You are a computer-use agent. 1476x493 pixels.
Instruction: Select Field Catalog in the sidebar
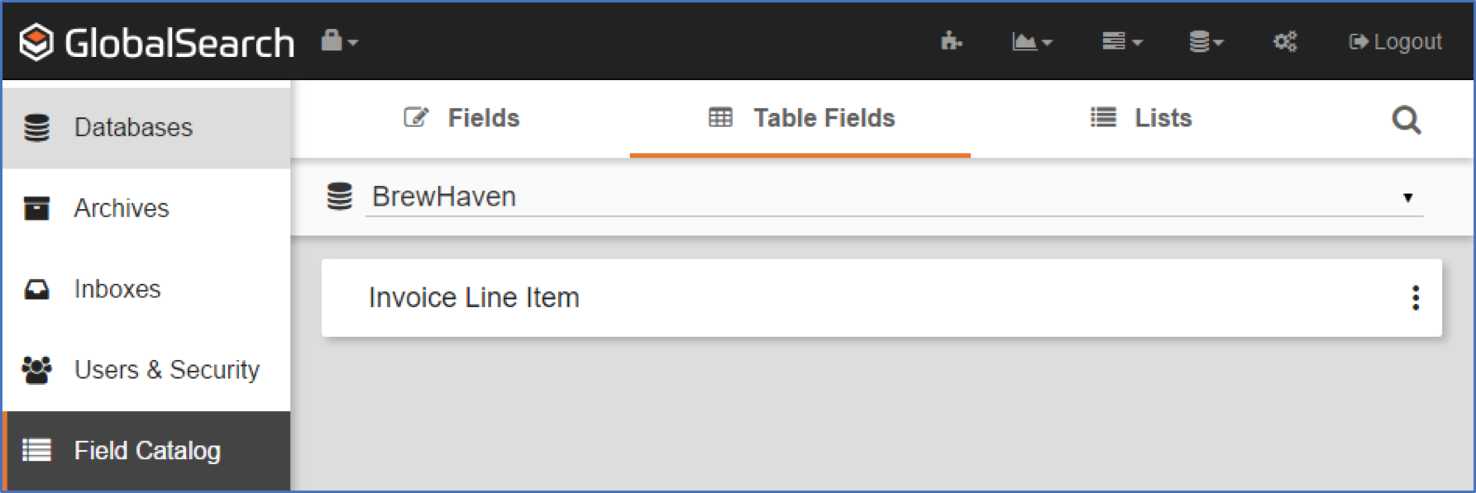click(147, 451)
